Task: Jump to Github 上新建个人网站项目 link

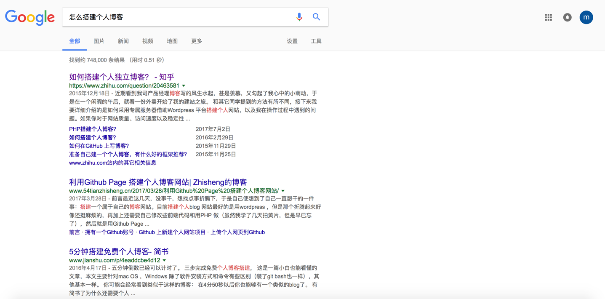Action: 172,232
